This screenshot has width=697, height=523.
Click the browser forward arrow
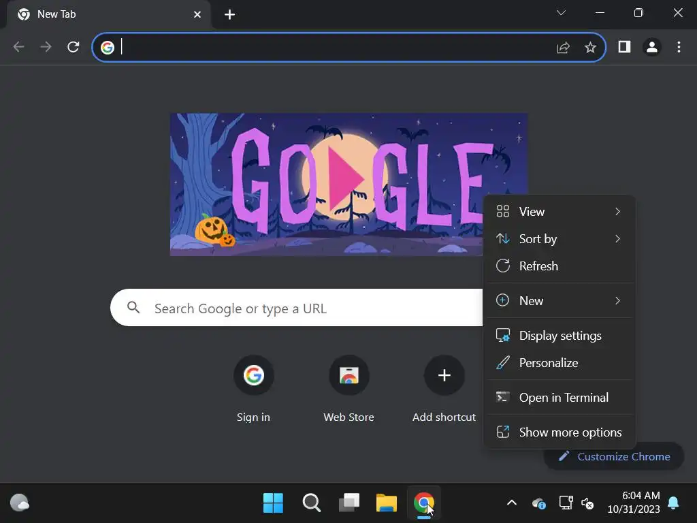tap(46, 47)
